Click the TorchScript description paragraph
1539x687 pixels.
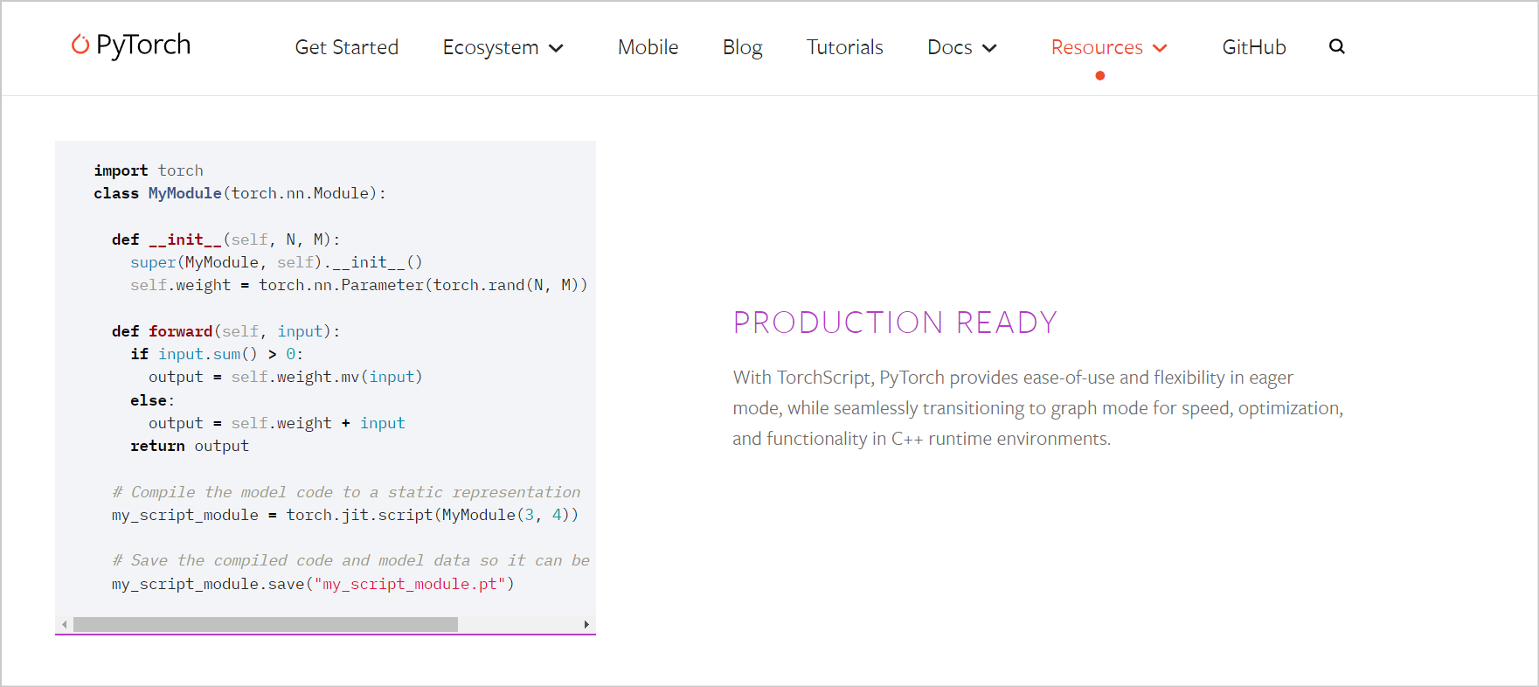(x=1038, y=408)
